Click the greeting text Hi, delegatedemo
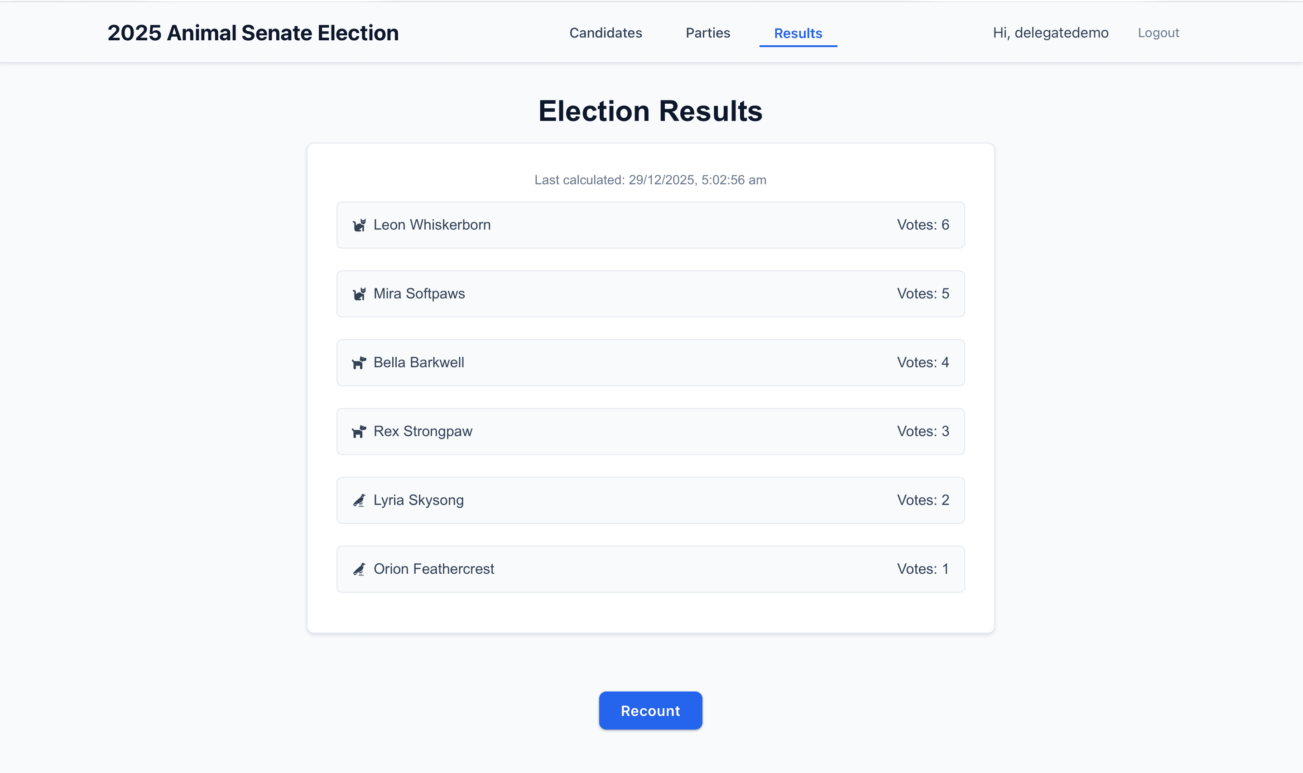 (1050, 32)
